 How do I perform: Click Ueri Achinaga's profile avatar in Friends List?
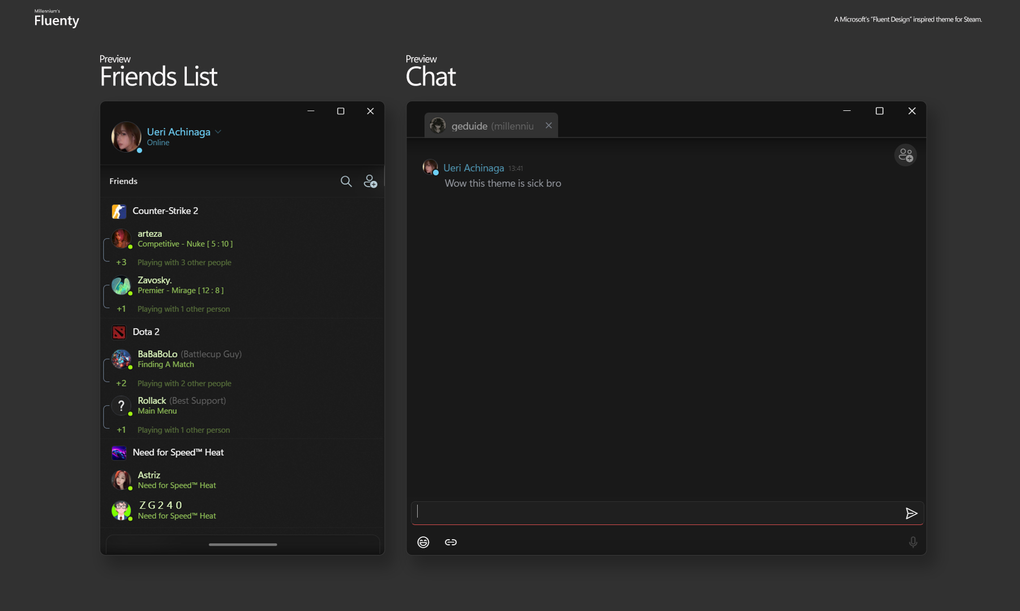click(126, 137)
